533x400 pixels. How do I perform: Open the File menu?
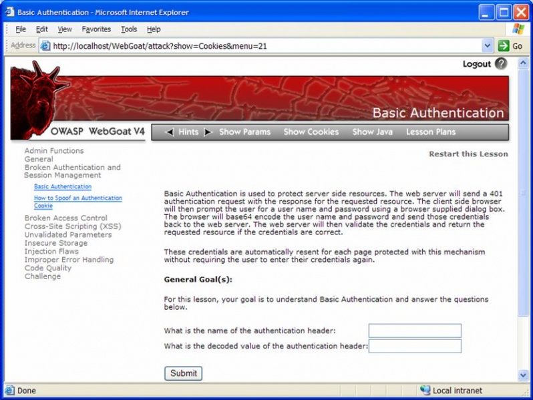pyautogui.click(x=21, y=29)
